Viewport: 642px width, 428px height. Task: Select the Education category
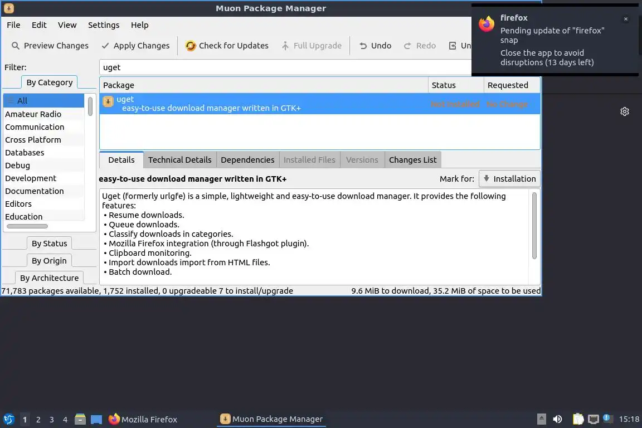pos(44,216)
